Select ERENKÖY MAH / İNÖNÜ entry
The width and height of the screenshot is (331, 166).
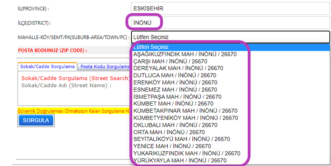(175, 82)
